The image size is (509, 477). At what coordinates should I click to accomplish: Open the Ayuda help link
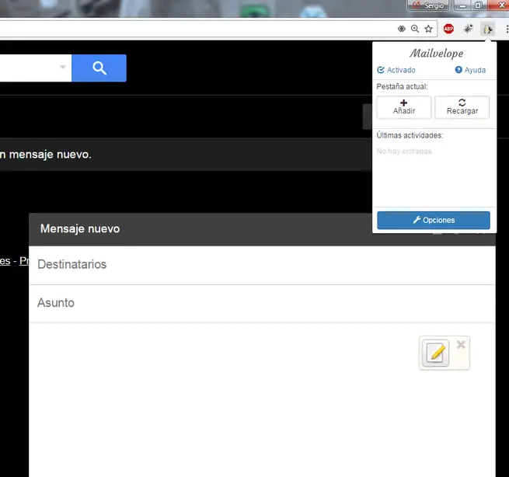pos(470,70)
